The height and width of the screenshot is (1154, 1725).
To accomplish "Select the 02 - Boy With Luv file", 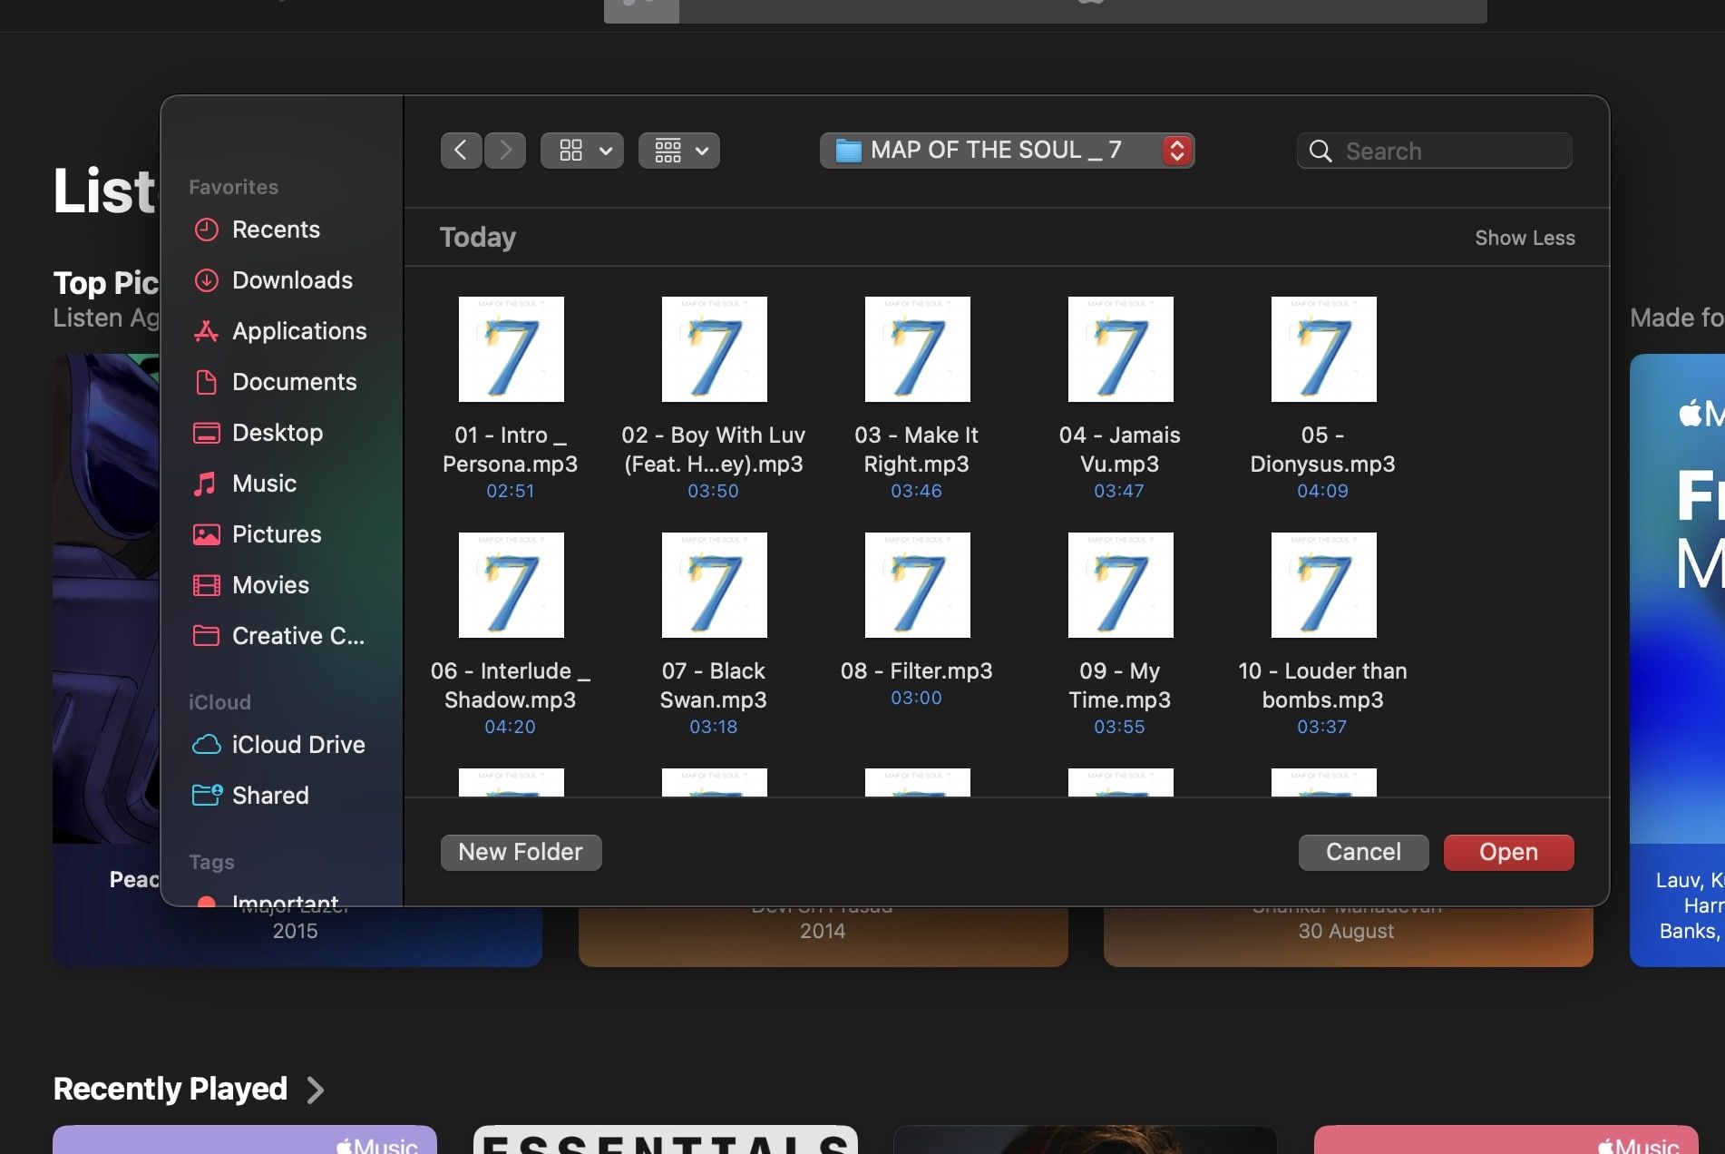I will click(x=713, y=349).
